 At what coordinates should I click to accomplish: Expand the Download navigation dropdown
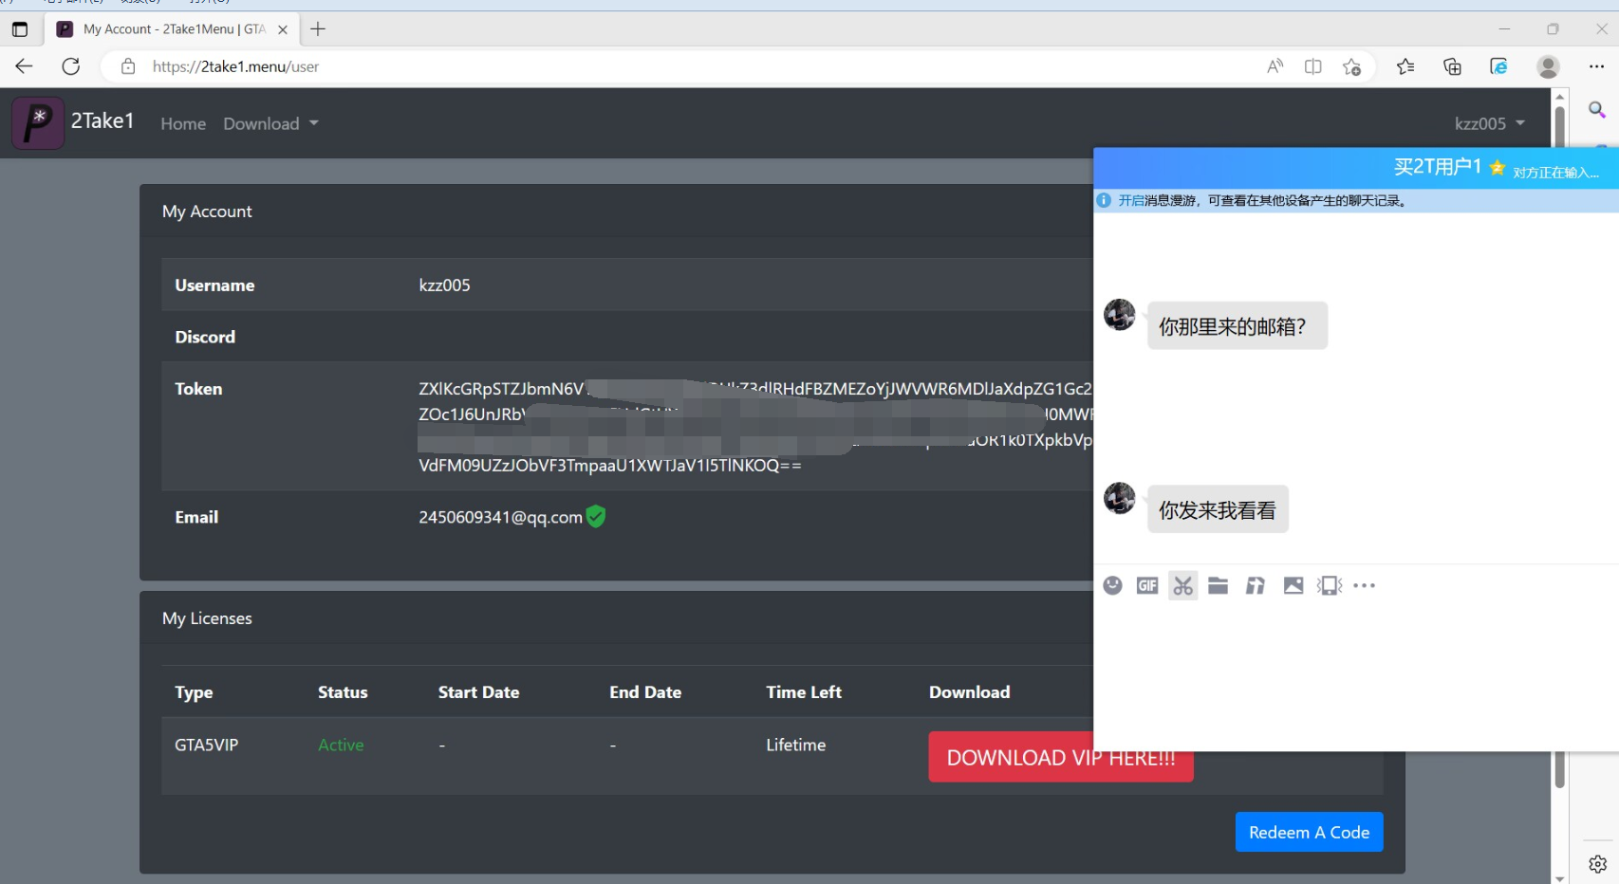[x=270, y=123]
